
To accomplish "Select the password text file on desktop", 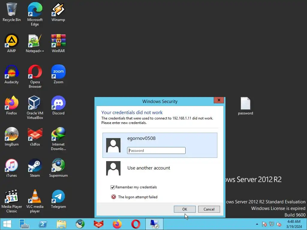I will coord(246,106).
